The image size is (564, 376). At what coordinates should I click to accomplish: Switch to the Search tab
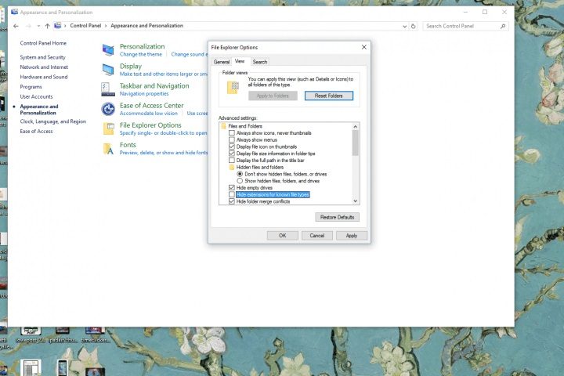click(259, 62)
